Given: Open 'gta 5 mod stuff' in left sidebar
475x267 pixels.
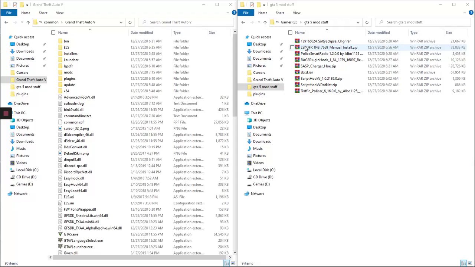Looking at the screenshot, I should point(28,87).
